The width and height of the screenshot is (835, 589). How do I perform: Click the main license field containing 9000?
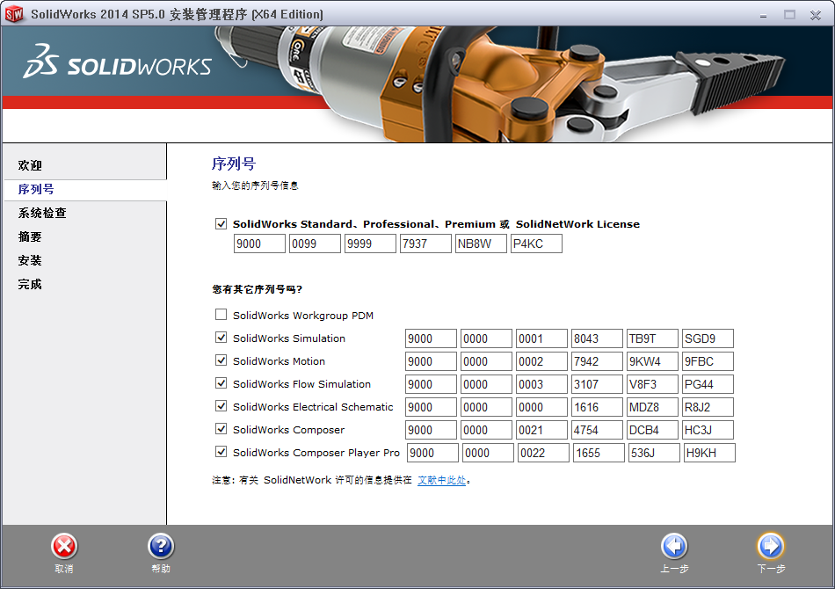(259, 244)
